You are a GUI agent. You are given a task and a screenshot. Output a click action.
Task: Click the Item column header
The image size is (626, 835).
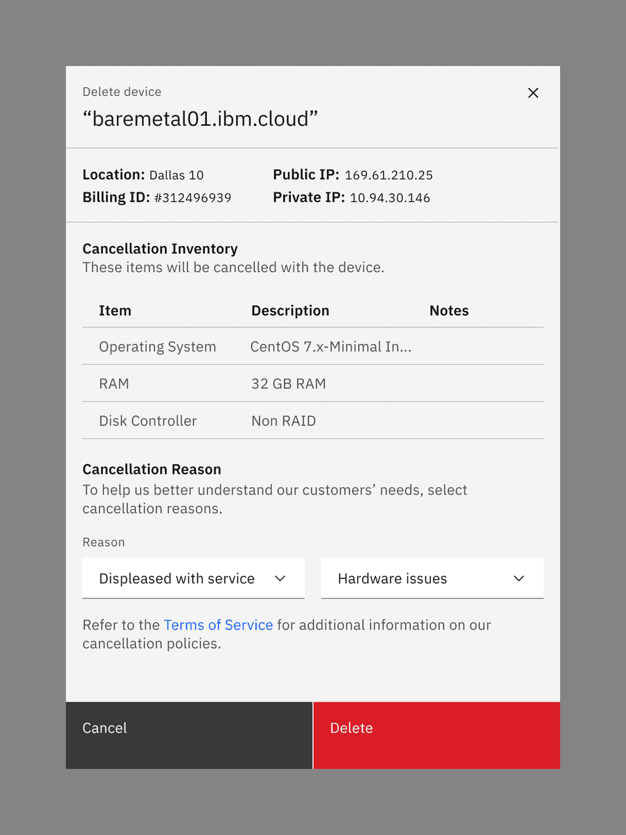point(115,311)
